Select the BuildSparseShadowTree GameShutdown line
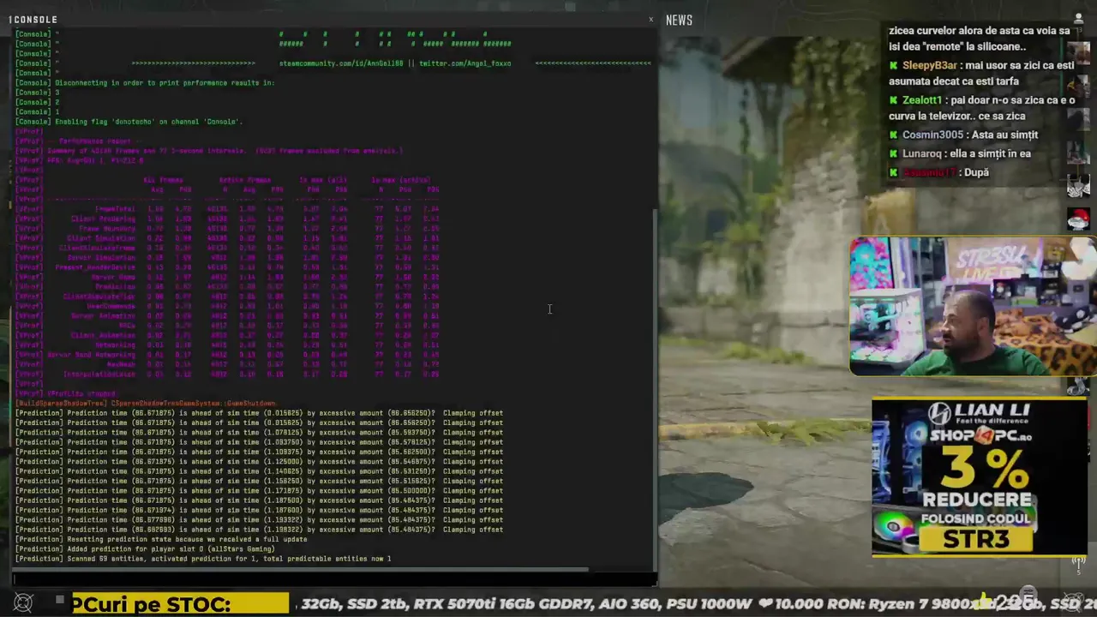Screen dimensions: 1097x617 (146, 403)
